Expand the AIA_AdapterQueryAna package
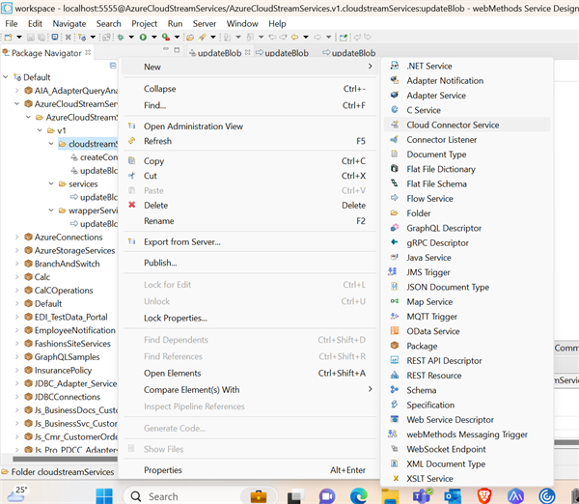The image size is (579, 504). (17, 91)
